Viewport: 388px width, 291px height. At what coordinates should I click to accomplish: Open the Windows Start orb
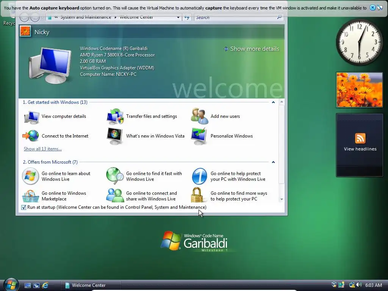(x=11, y=285)
